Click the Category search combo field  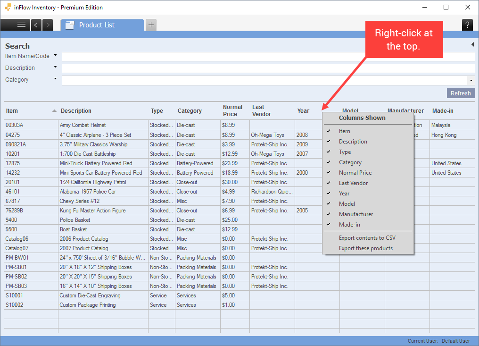[264, 80]
